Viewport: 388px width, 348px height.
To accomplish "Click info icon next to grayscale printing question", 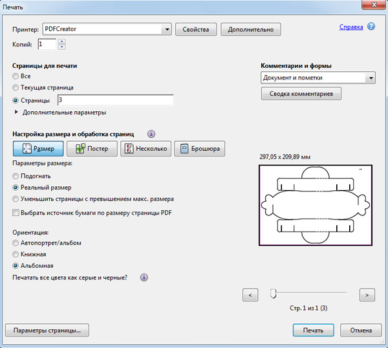I will point(144,277).
